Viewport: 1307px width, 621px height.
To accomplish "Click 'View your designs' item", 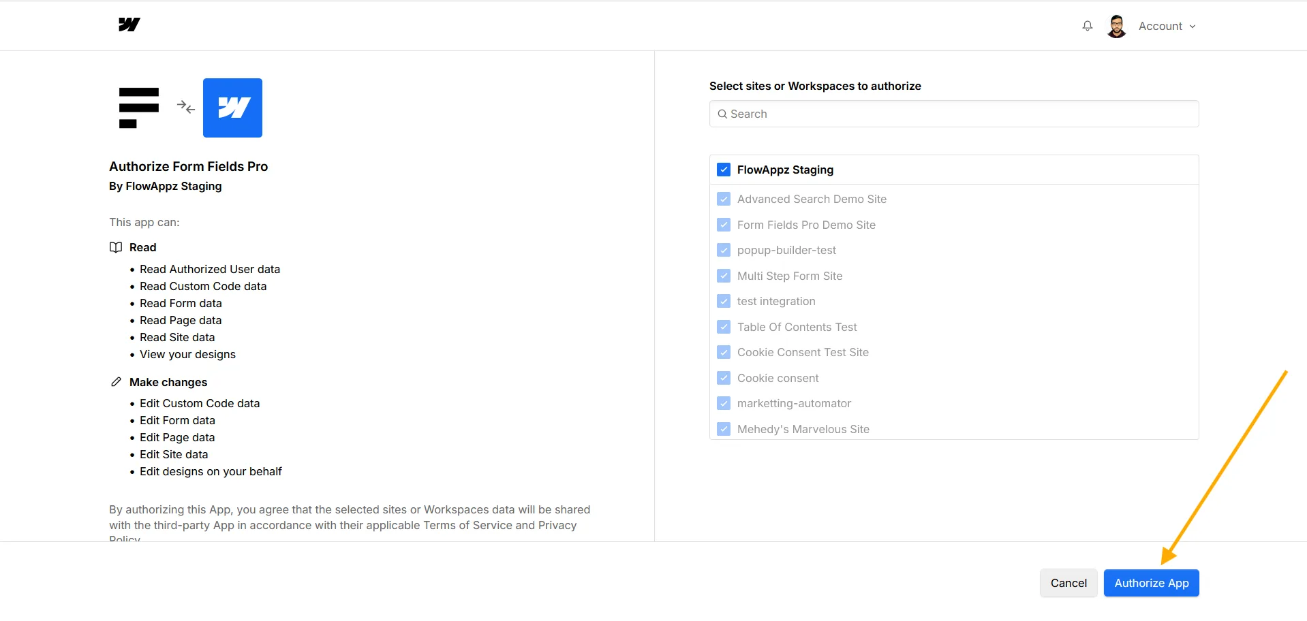I will tap(187, 354).
